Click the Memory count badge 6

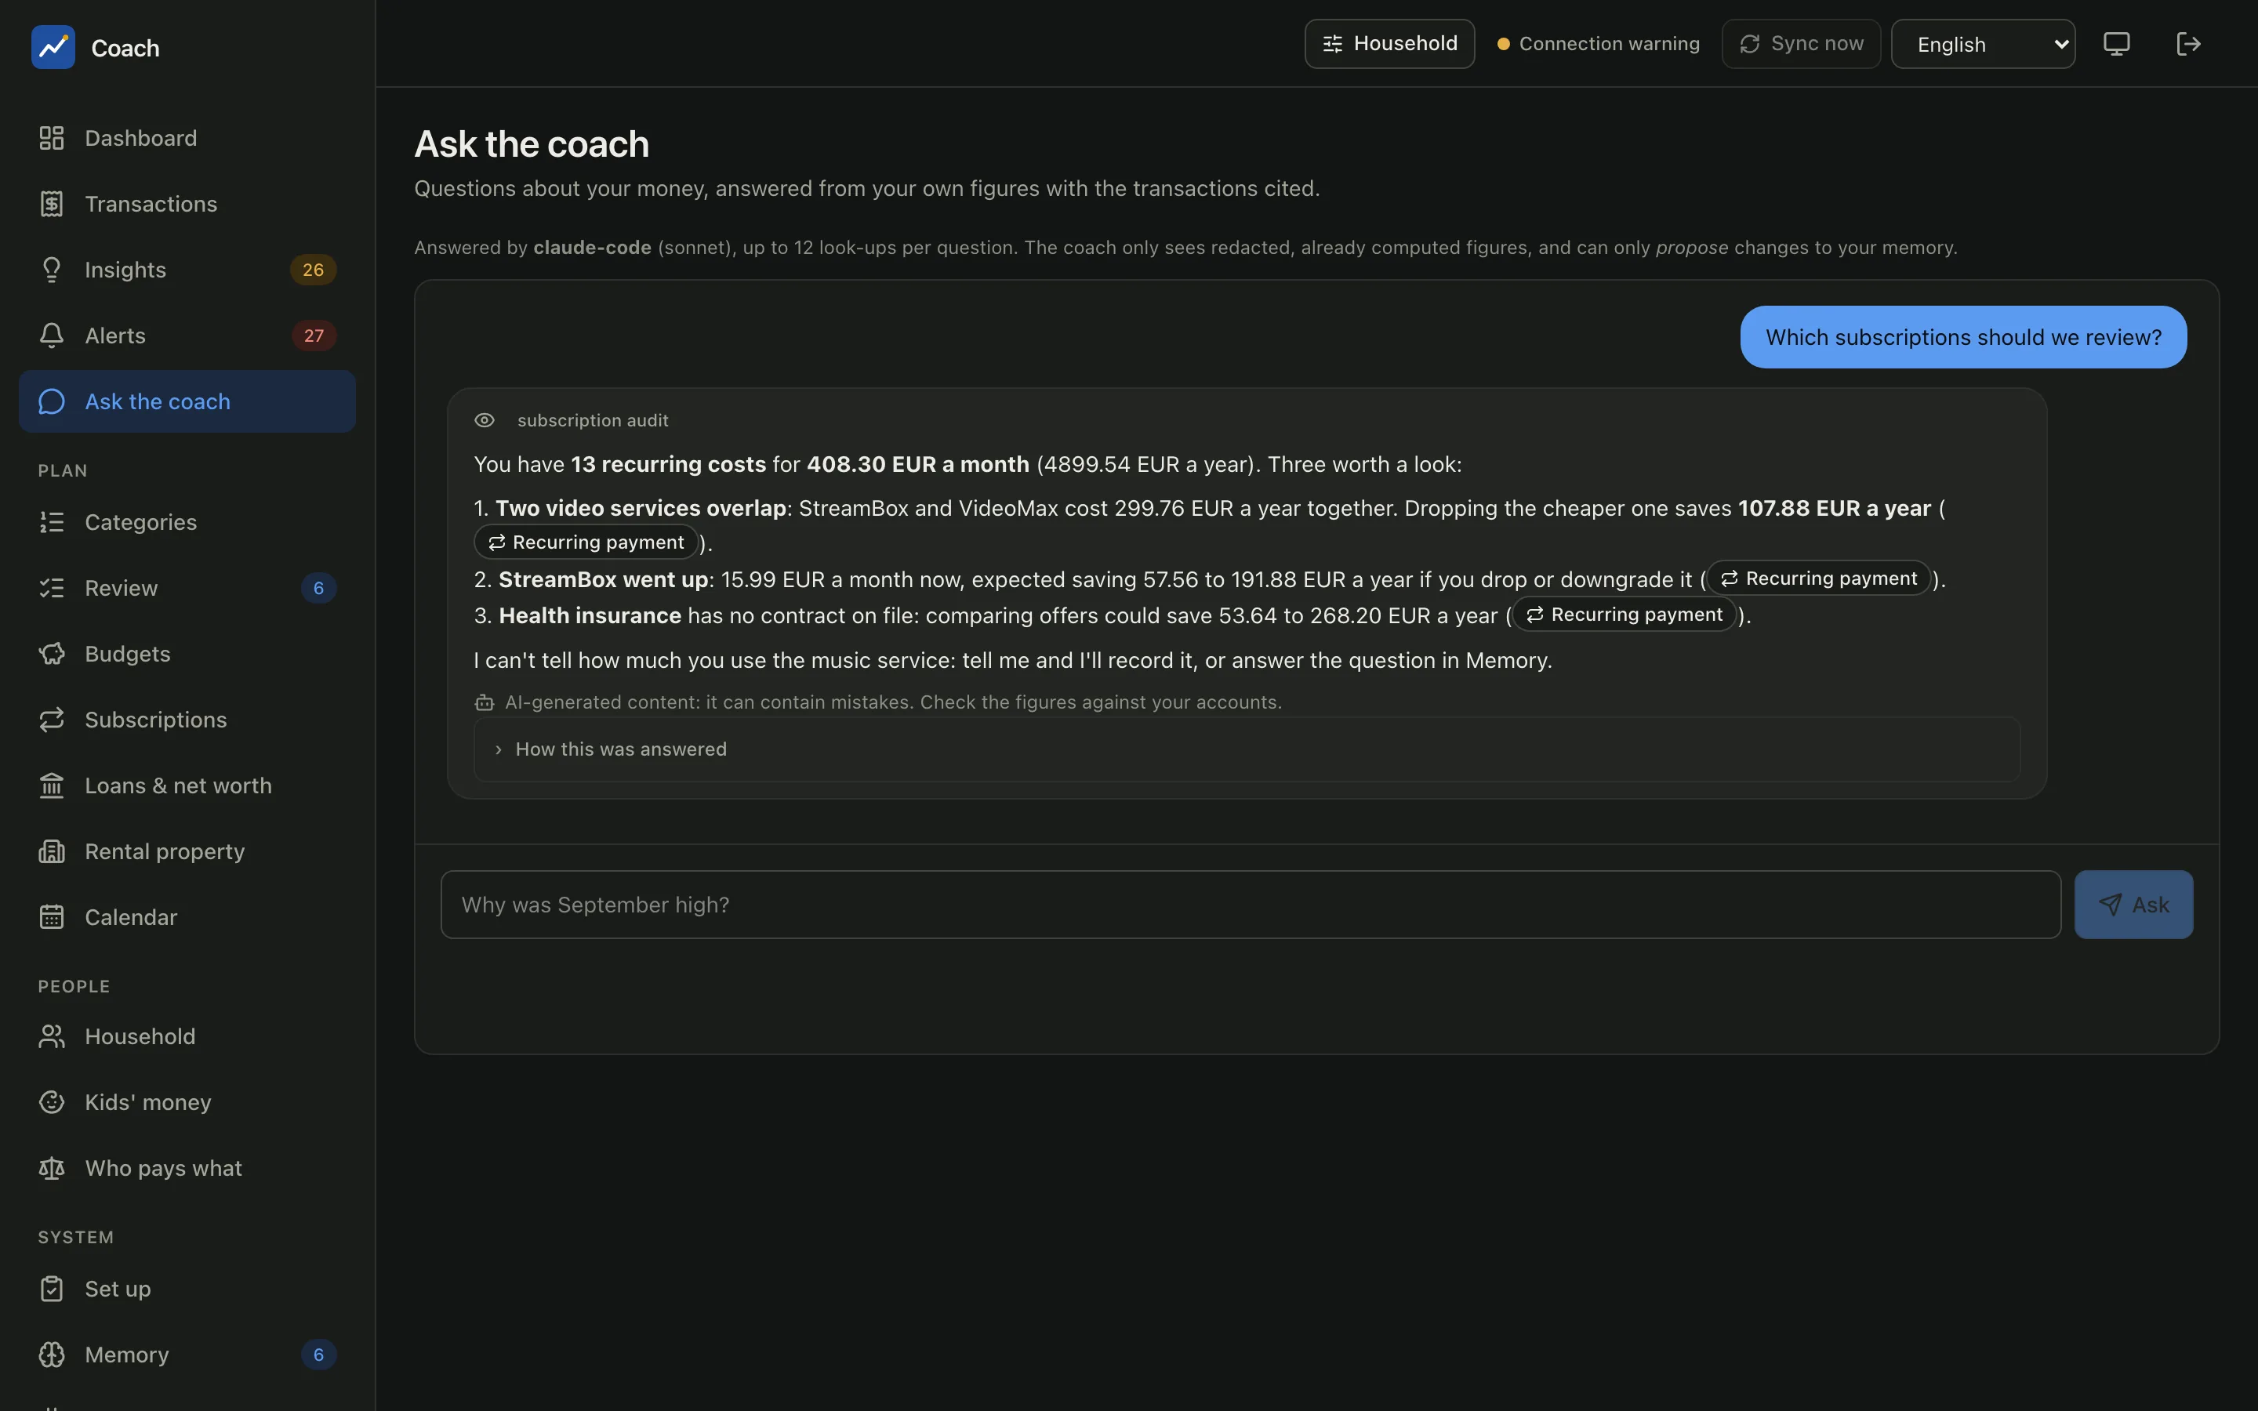click(x=318, y=1354)
